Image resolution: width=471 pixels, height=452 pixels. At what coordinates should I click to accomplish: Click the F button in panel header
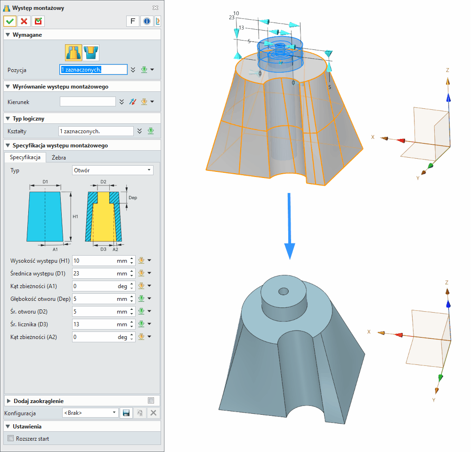click(133, 21)
